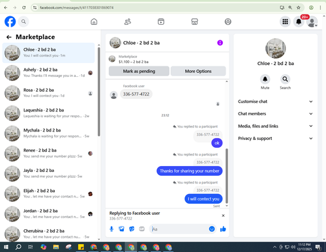Expand the Chat members section

tap(275, 114)
